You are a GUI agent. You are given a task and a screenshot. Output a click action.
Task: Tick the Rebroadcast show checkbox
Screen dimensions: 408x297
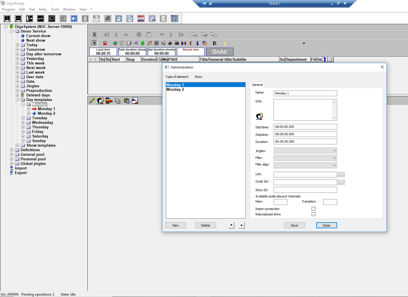click(313, 214)
